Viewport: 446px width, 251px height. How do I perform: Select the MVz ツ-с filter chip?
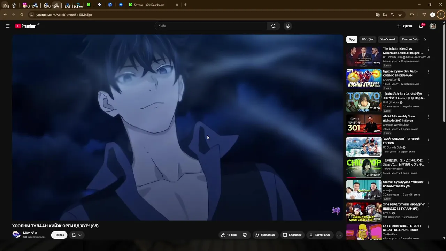(368, 39)
